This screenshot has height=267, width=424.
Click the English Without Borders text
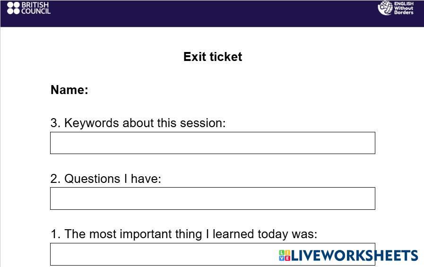404,8
